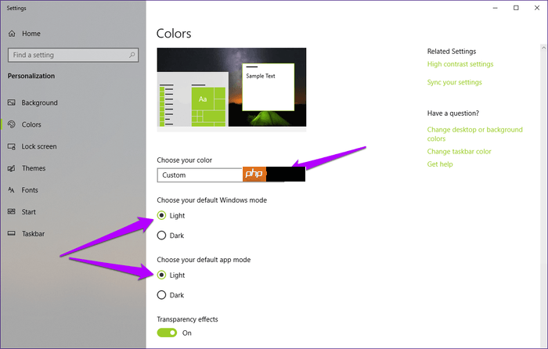Viewport: 548px width, 349px height.
Task: Select Dark for default Windows mode
Action: point(162,236)
